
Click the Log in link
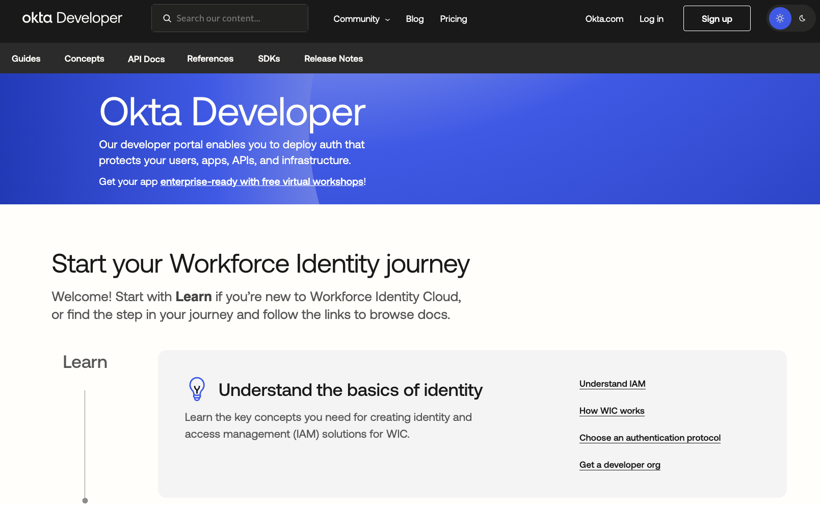click(x=651, y=19)
